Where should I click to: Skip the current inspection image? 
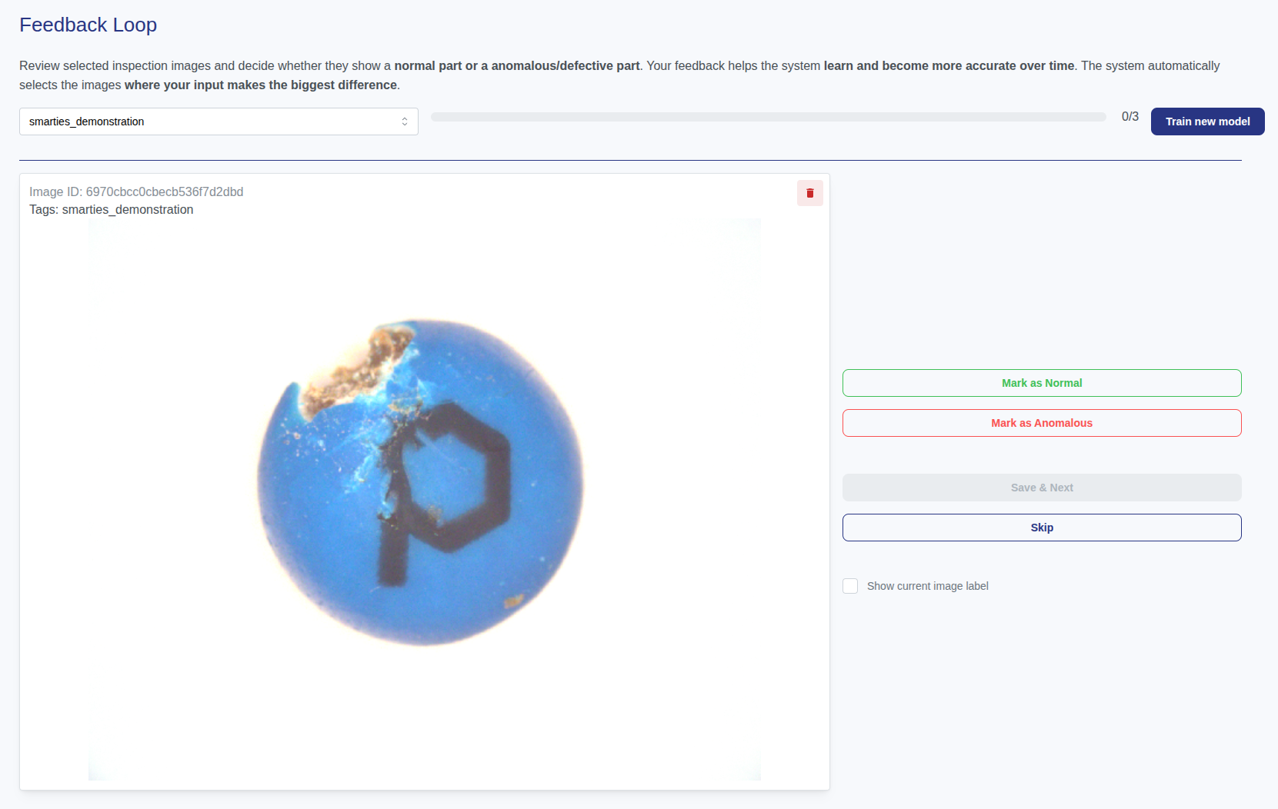(1041, 528)
